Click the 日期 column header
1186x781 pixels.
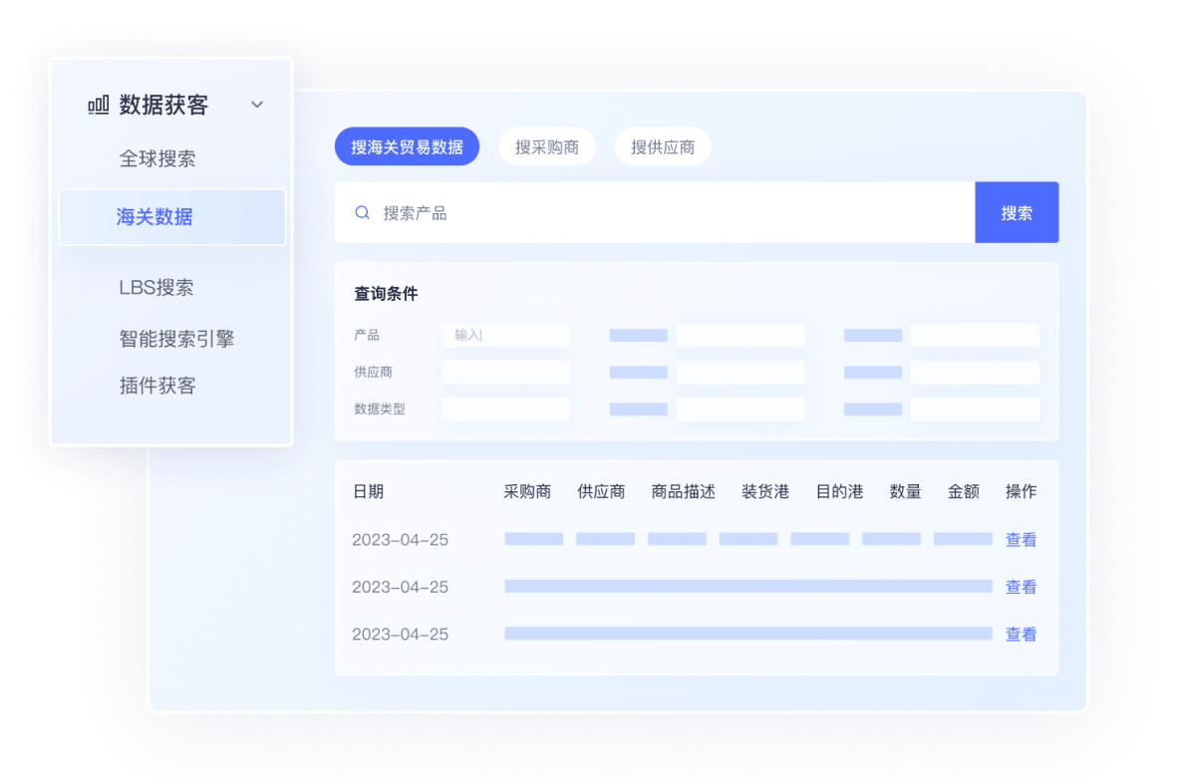(x=368, y=491)
